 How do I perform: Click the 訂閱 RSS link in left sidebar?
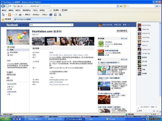(10, 87)
